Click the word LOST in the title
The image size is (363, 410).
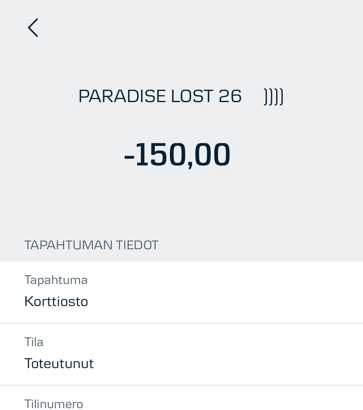pos(192,96)
